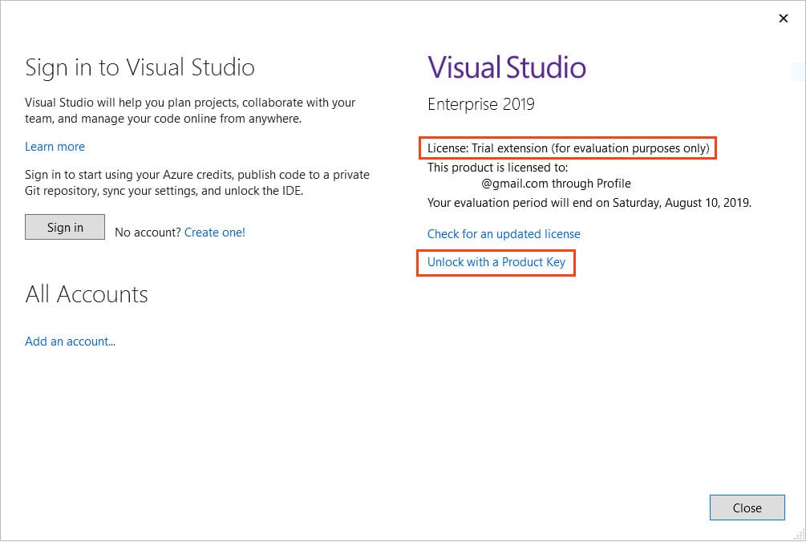This screenshot has width=806, height=542.
Task: Select the '@gmail.com through Profile' text
Action: pos(556,184)
